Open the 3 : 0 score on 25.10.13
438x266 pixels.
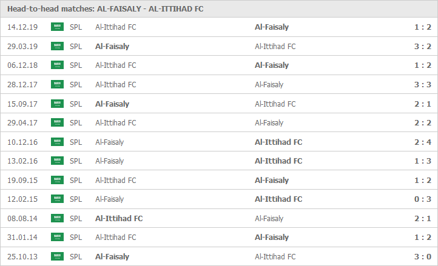(x=423, y=256)
